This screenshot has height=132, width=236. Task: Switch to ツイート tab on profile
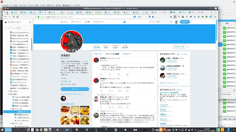(x=98, y=54)
